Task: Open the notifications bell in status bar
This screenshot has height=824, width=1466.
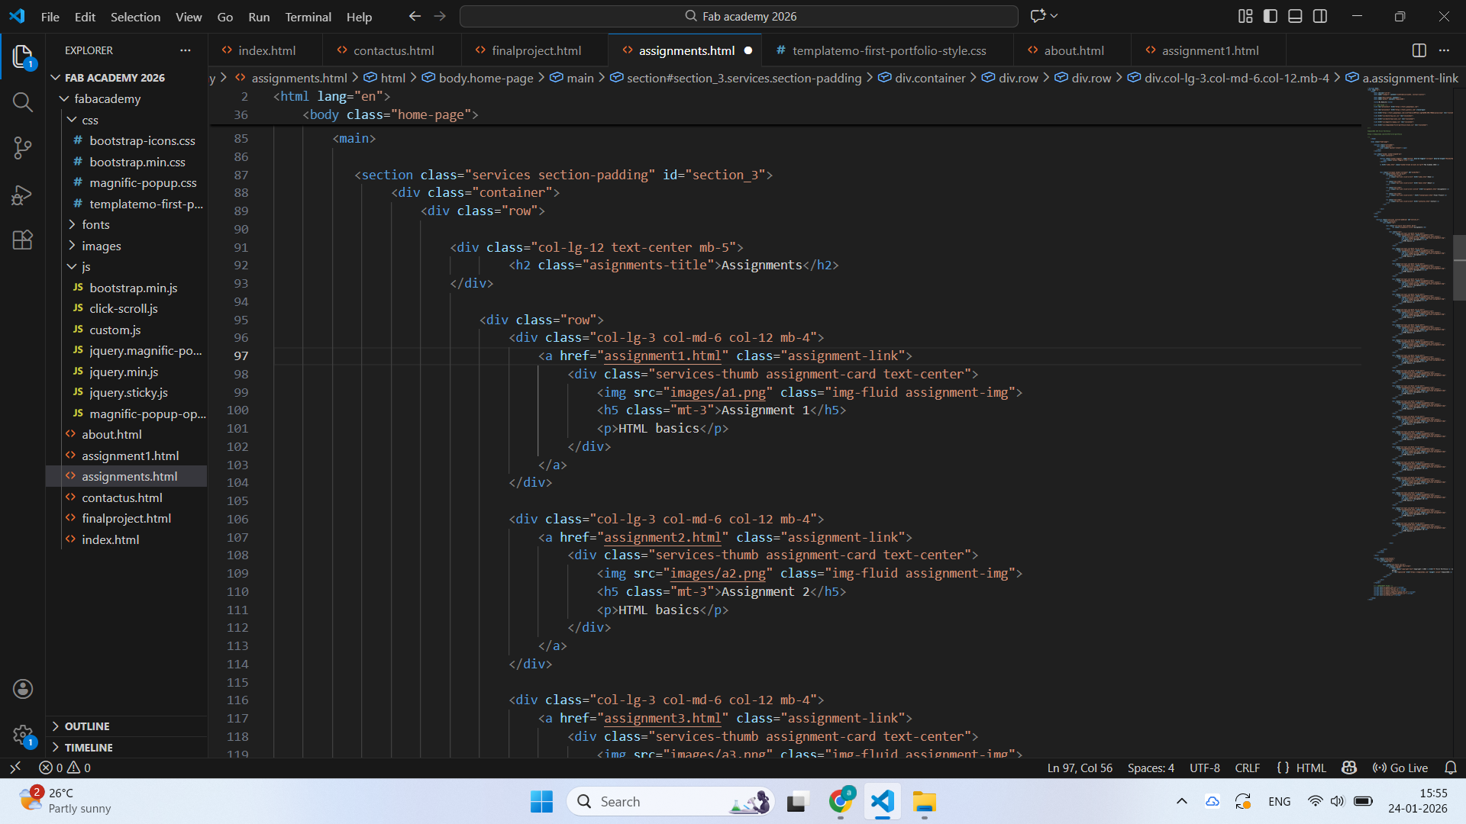Action: (x=1451, y=768)
